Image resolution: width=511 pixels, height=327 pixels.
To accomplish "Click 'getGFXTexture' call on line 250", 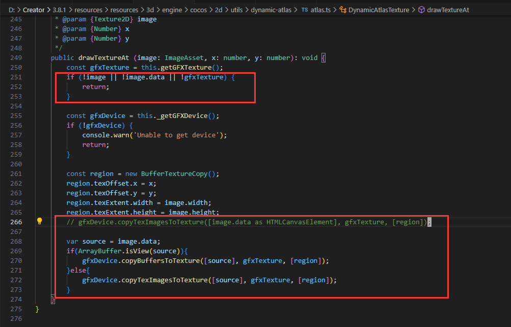I will [x=186, y=67].
